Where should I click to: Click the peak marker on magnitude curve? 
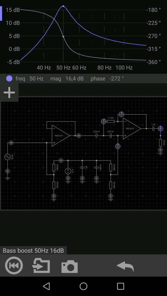[x=63, y=6]
